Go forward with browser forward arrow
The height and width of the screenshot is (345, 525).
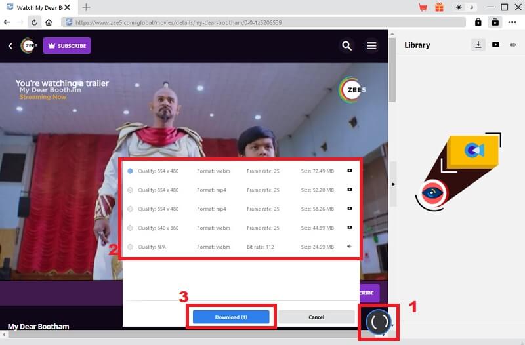(20, 22)
